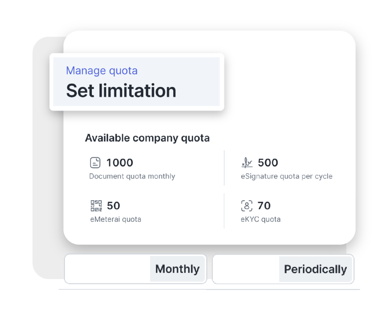Select the Monthly option
The width and height of the screenshot is (379, 316).
[177, 269]
